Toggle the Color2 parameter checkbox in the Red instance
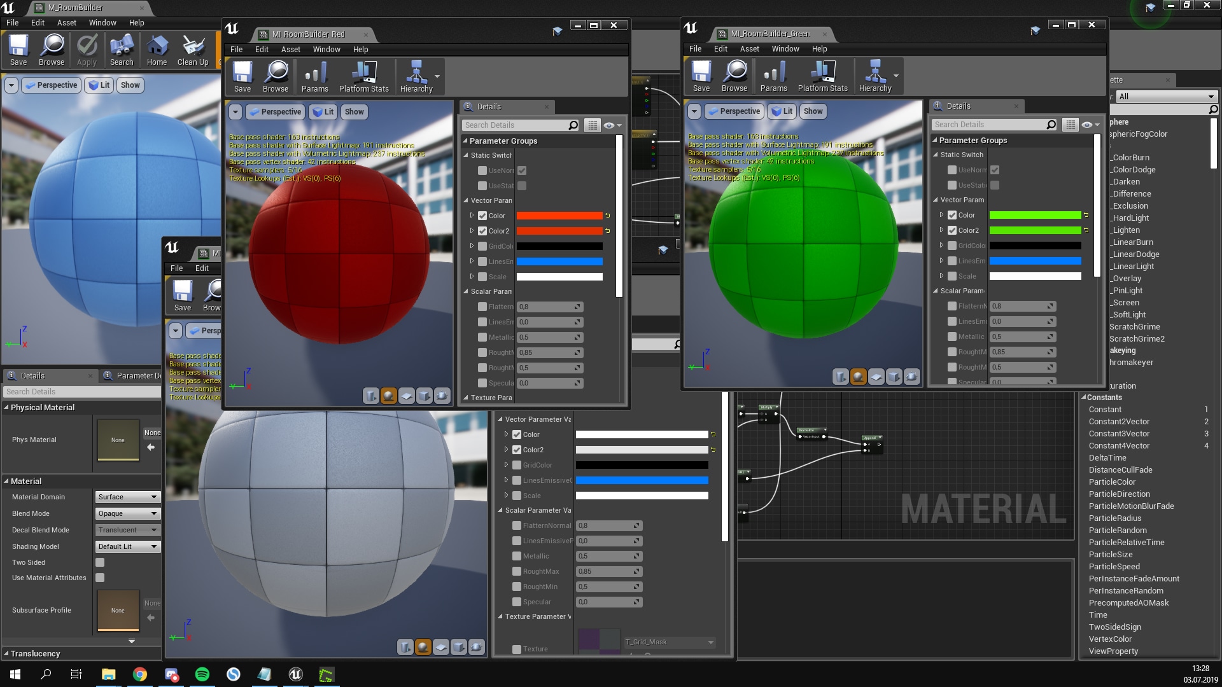The height and width of the screenshot is (687, 1222). coord(483,231)
